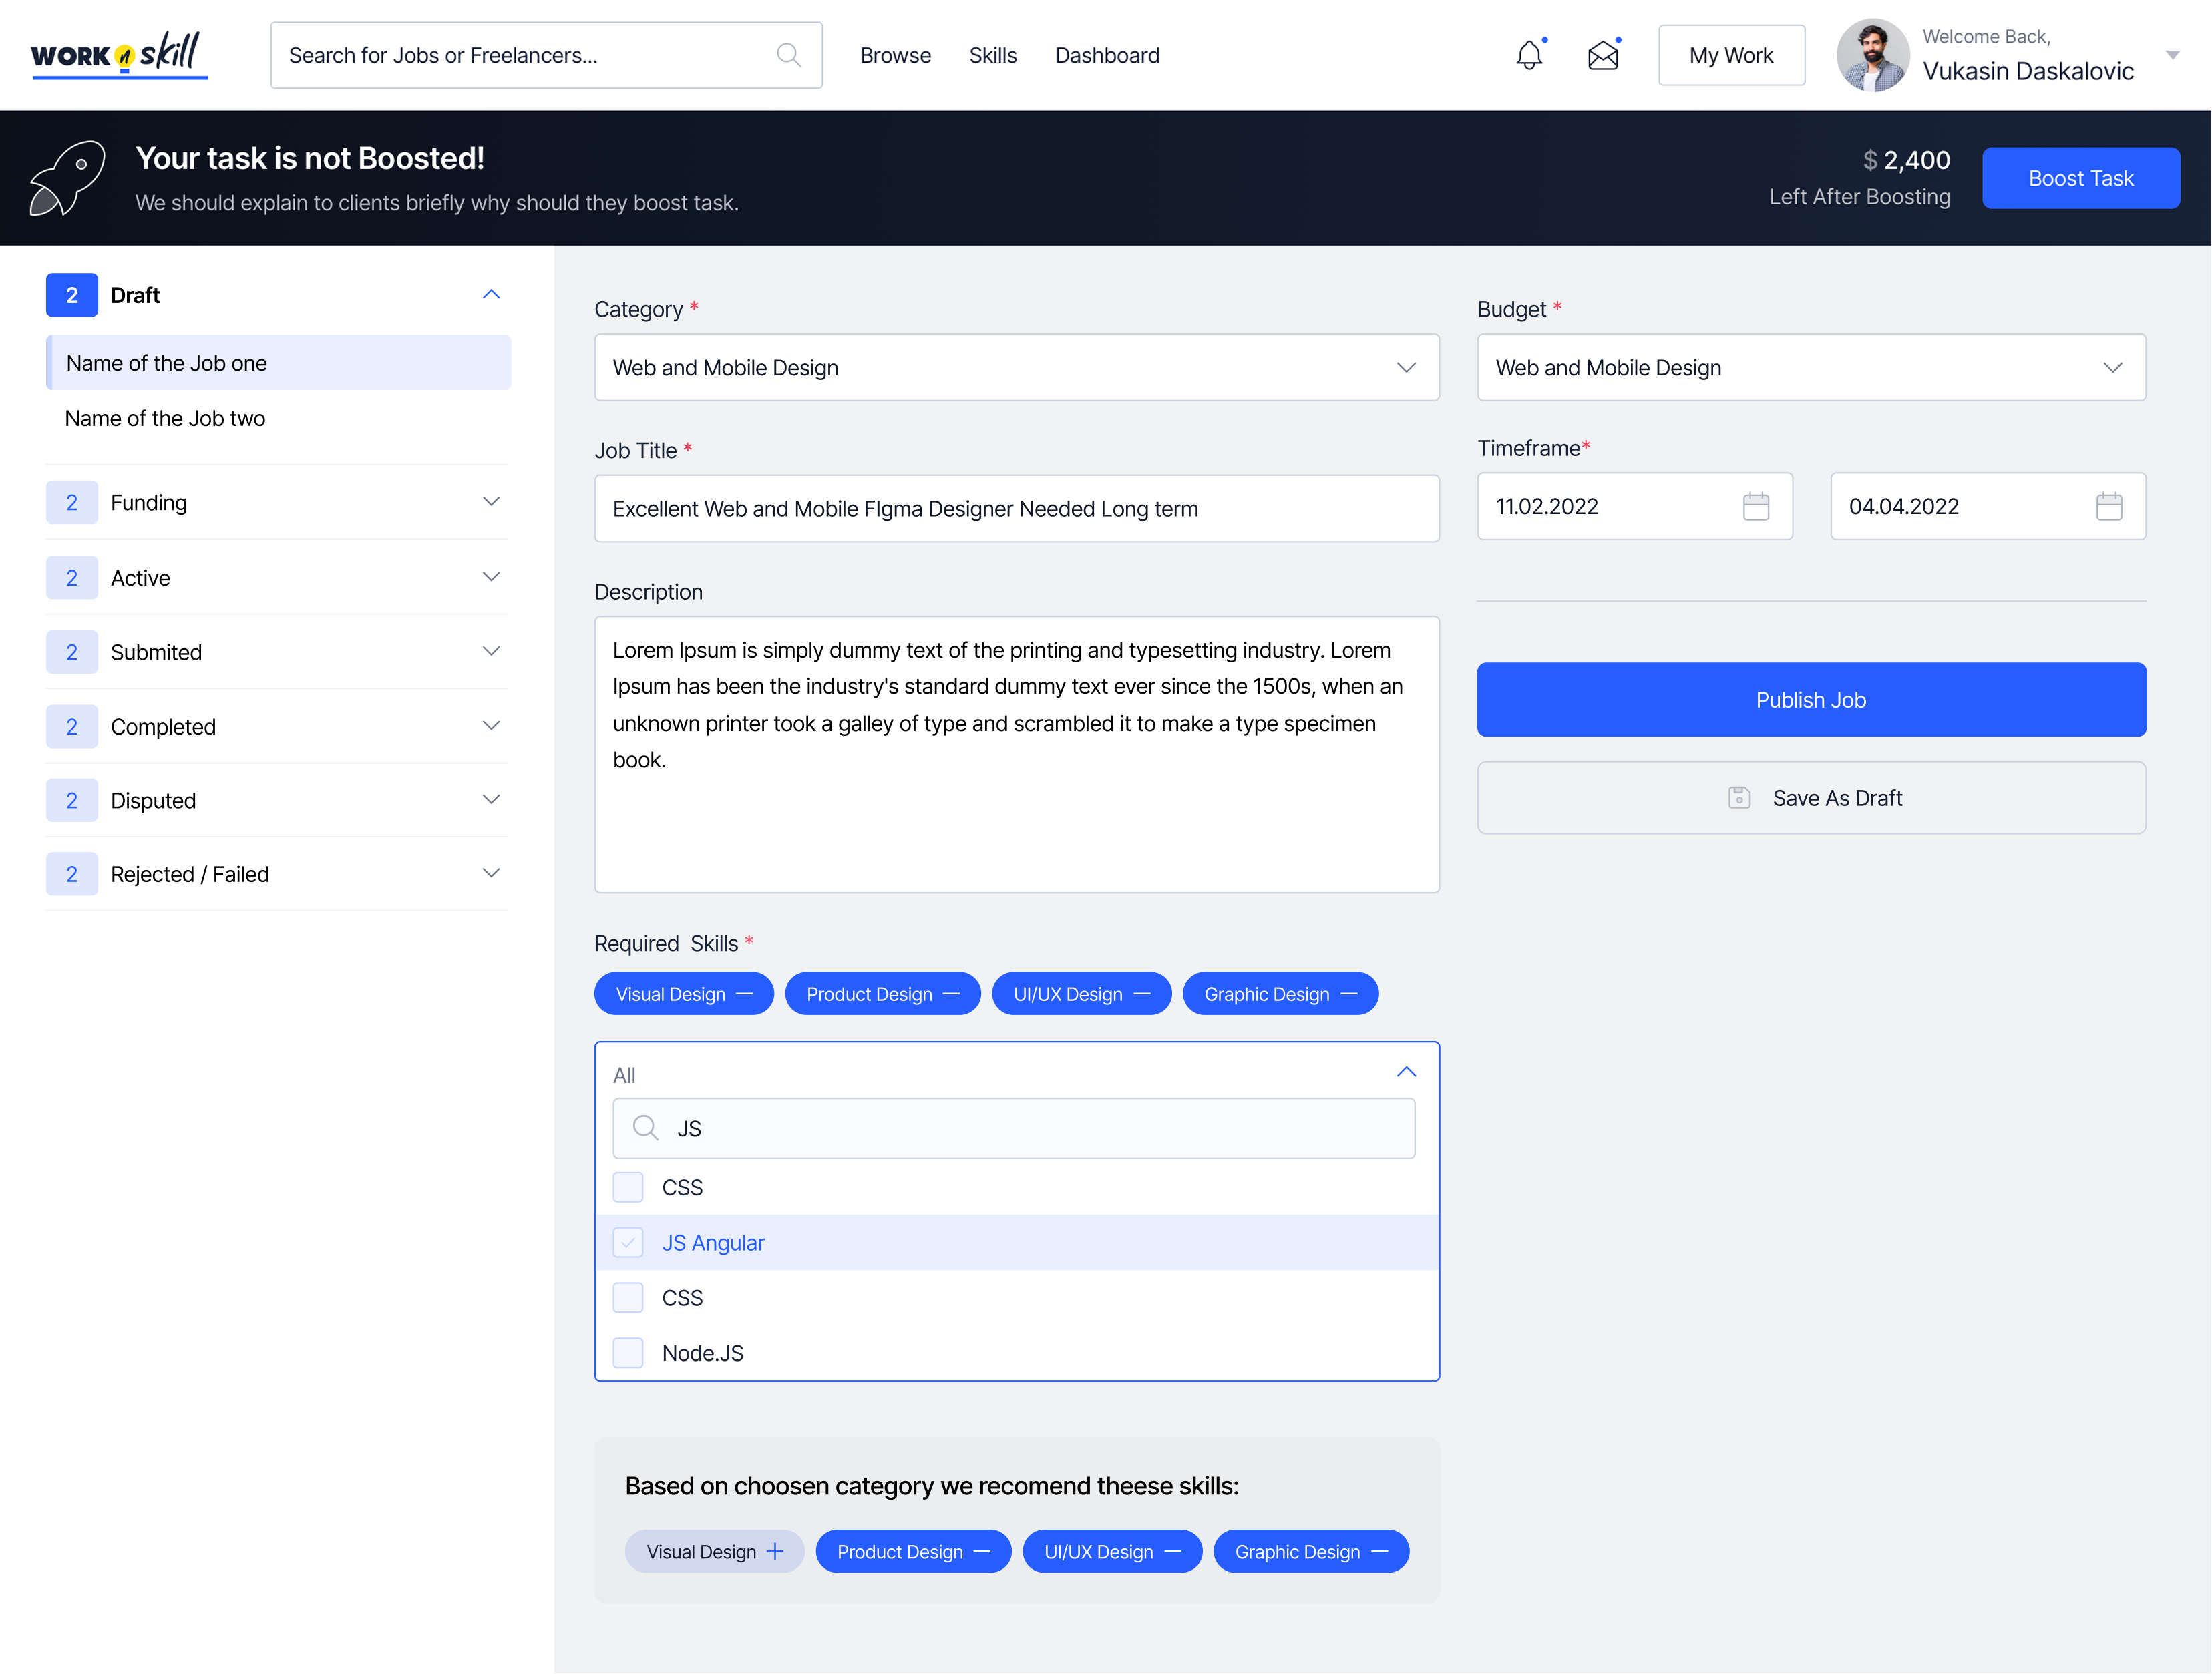Viewport: 2212px width, 1674px height.
Task: Open the calendar picker for the 11.02.2022 date
Action: point(1758,506)
